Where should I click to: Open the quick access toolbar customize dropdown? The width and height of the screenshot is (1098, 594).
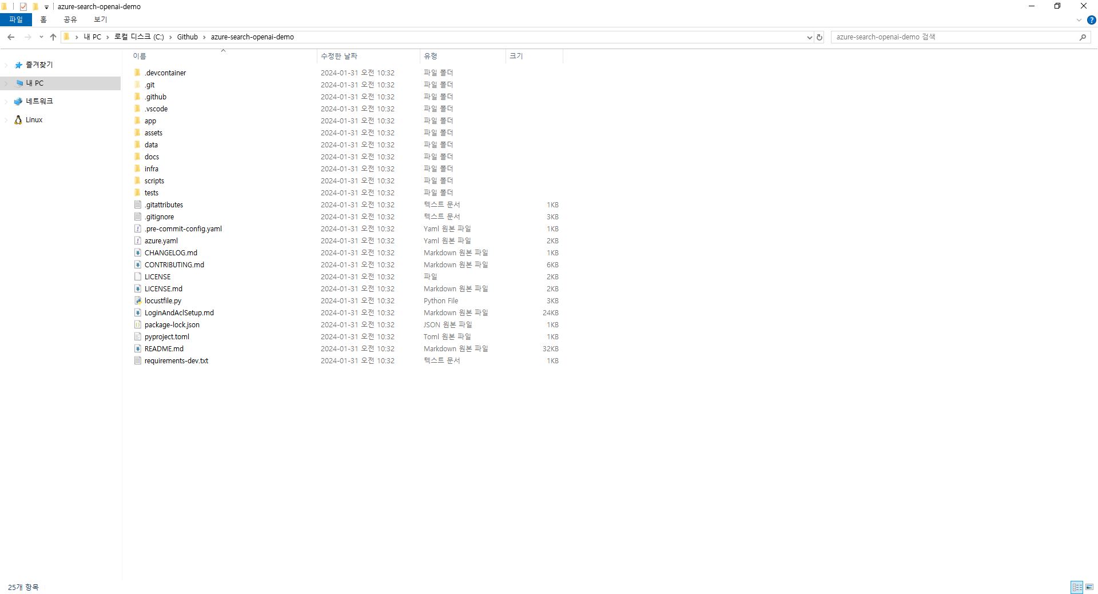click(46, 7)
